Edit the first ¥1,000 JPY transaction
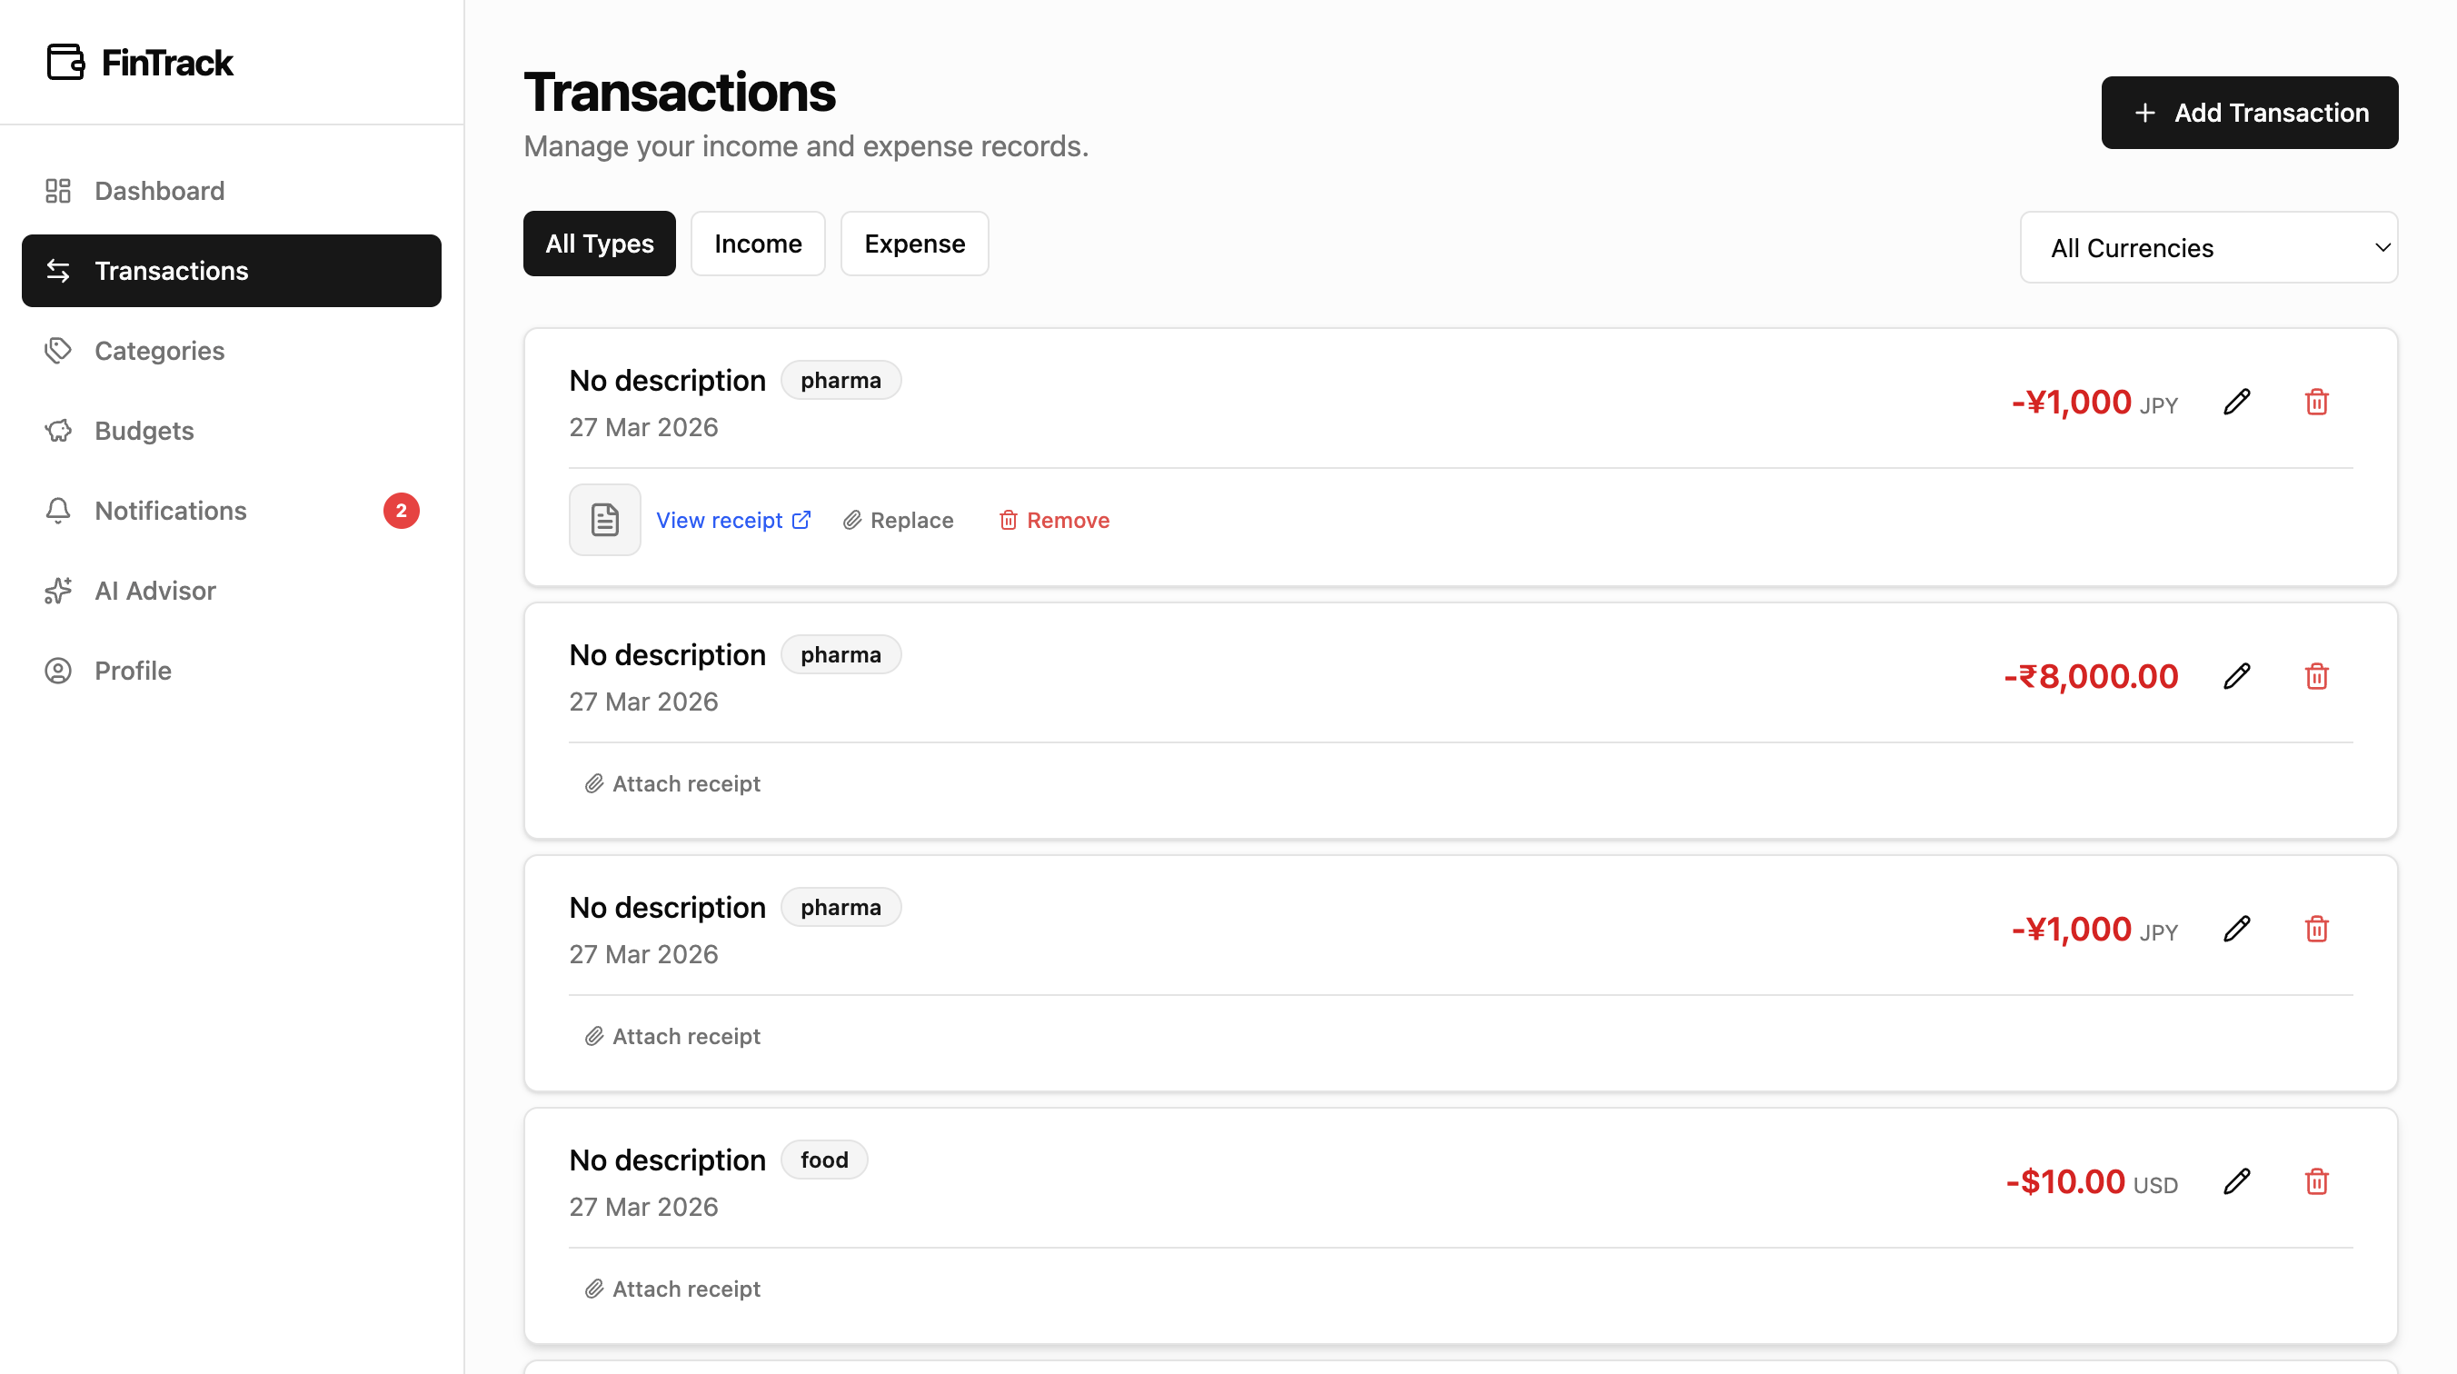Image resolution: width=2457 pixels, height=1374 pixels. pos(2237,402)
